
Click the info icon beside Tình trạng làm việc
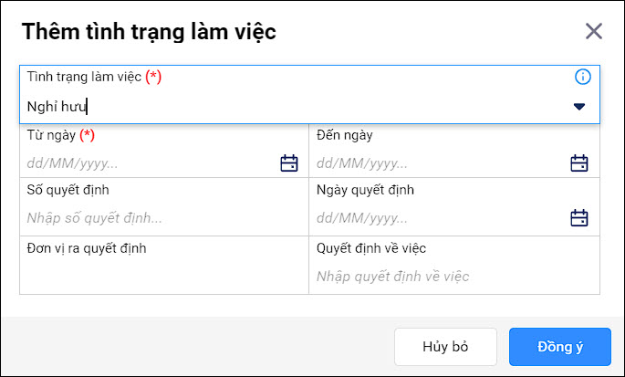pos(582,77)
